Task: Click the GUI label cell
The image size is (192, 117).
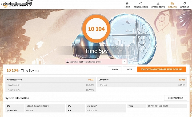Action: point(76,110)
